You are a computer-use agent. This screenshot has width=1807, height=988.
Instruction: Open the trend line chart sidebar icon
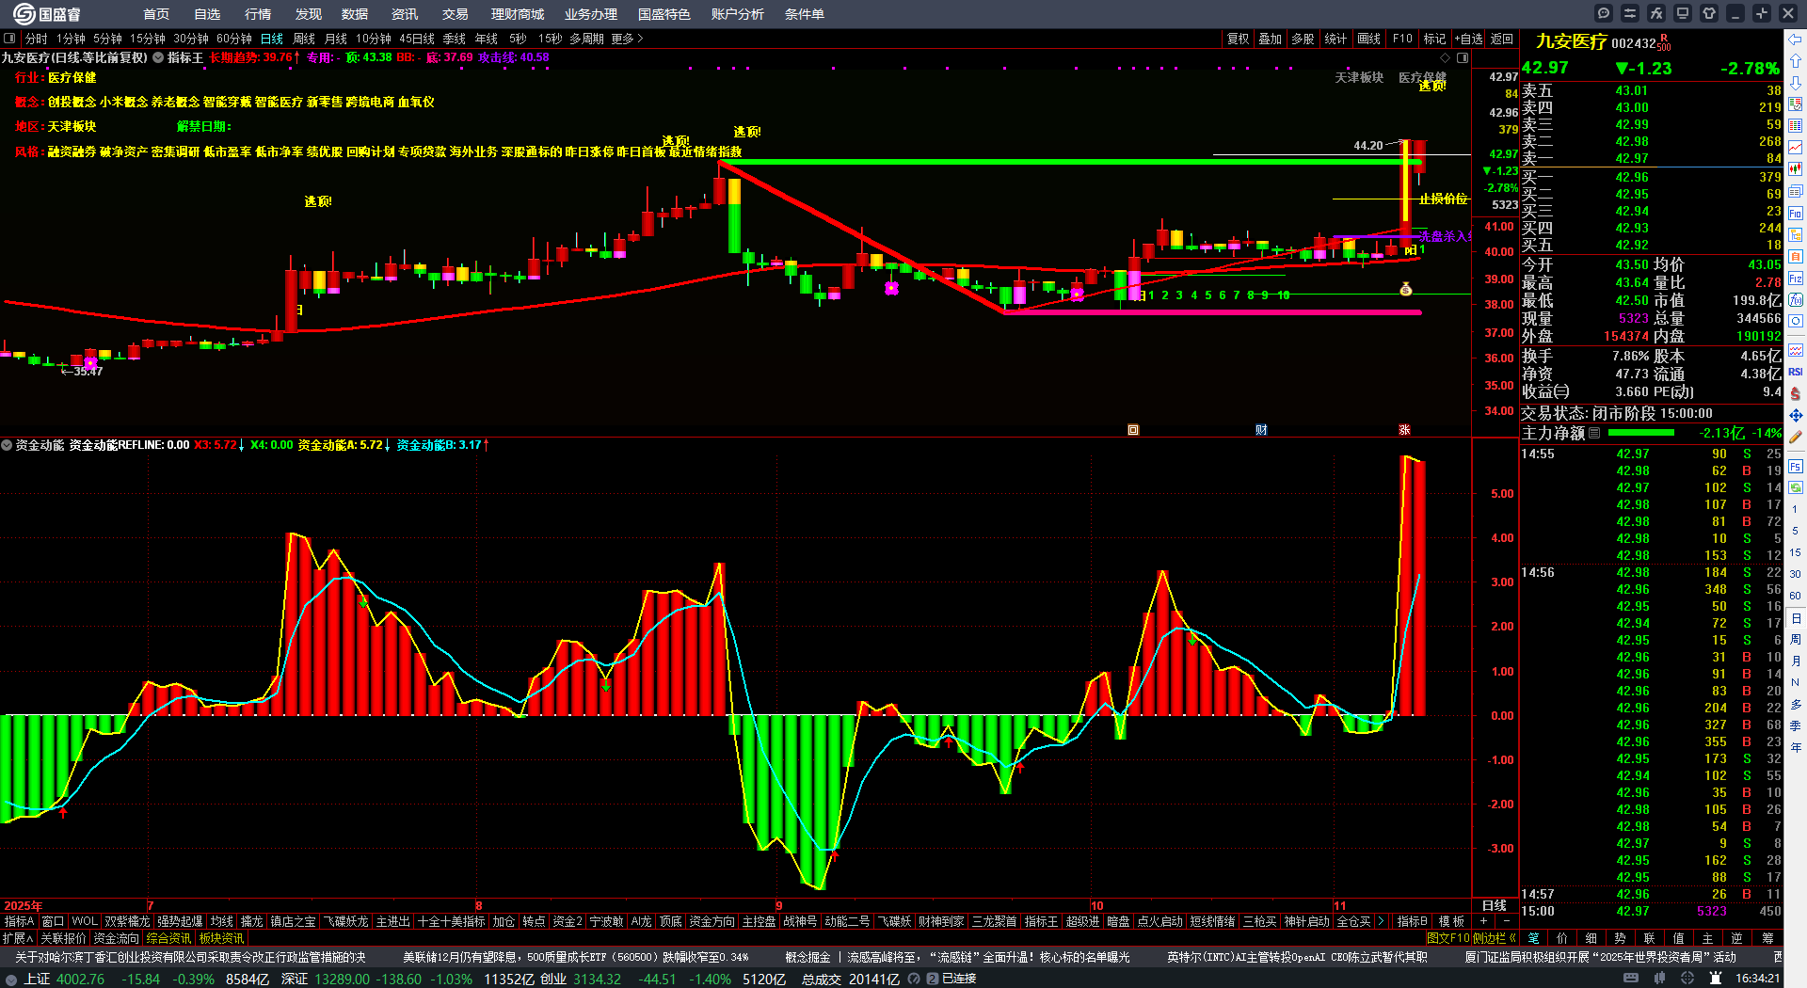(x=1796, y=148)
